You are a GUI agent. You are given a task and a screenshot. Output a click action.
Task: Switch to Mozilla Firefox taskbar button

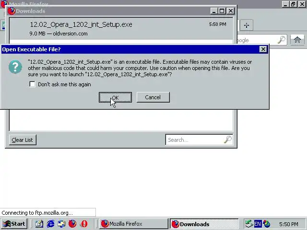coord(134,224)
